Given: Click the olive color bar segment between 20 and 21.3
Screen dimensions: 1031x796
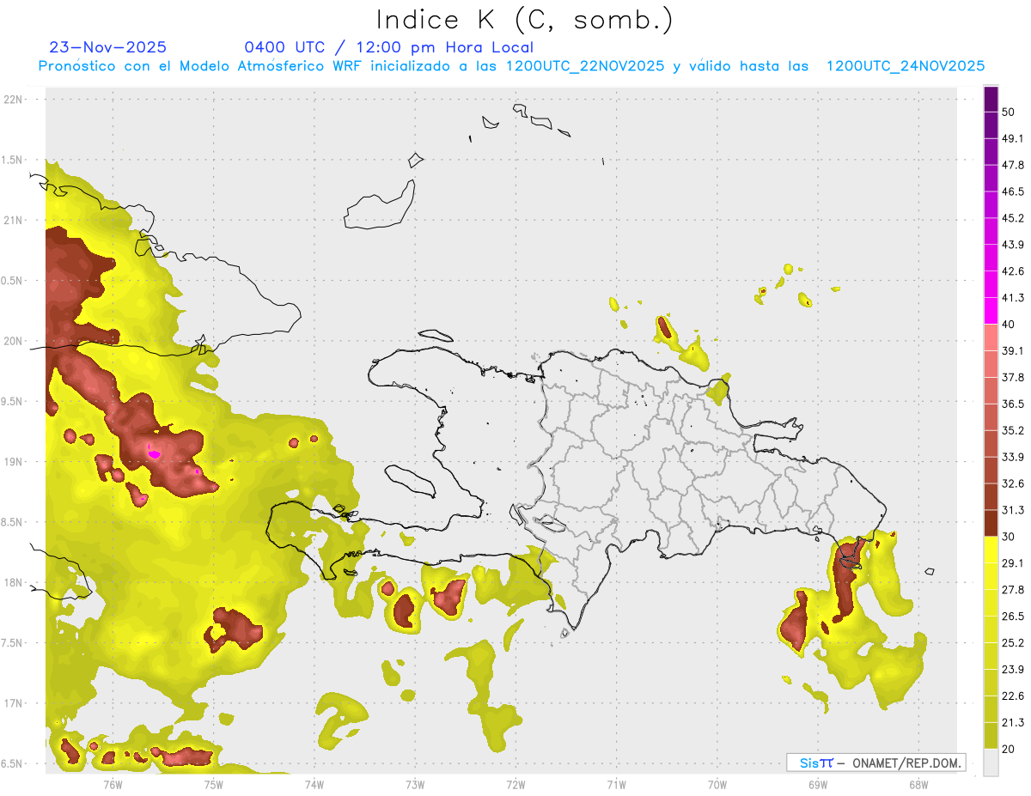Looking at the screenshot, I should point(991,735).
